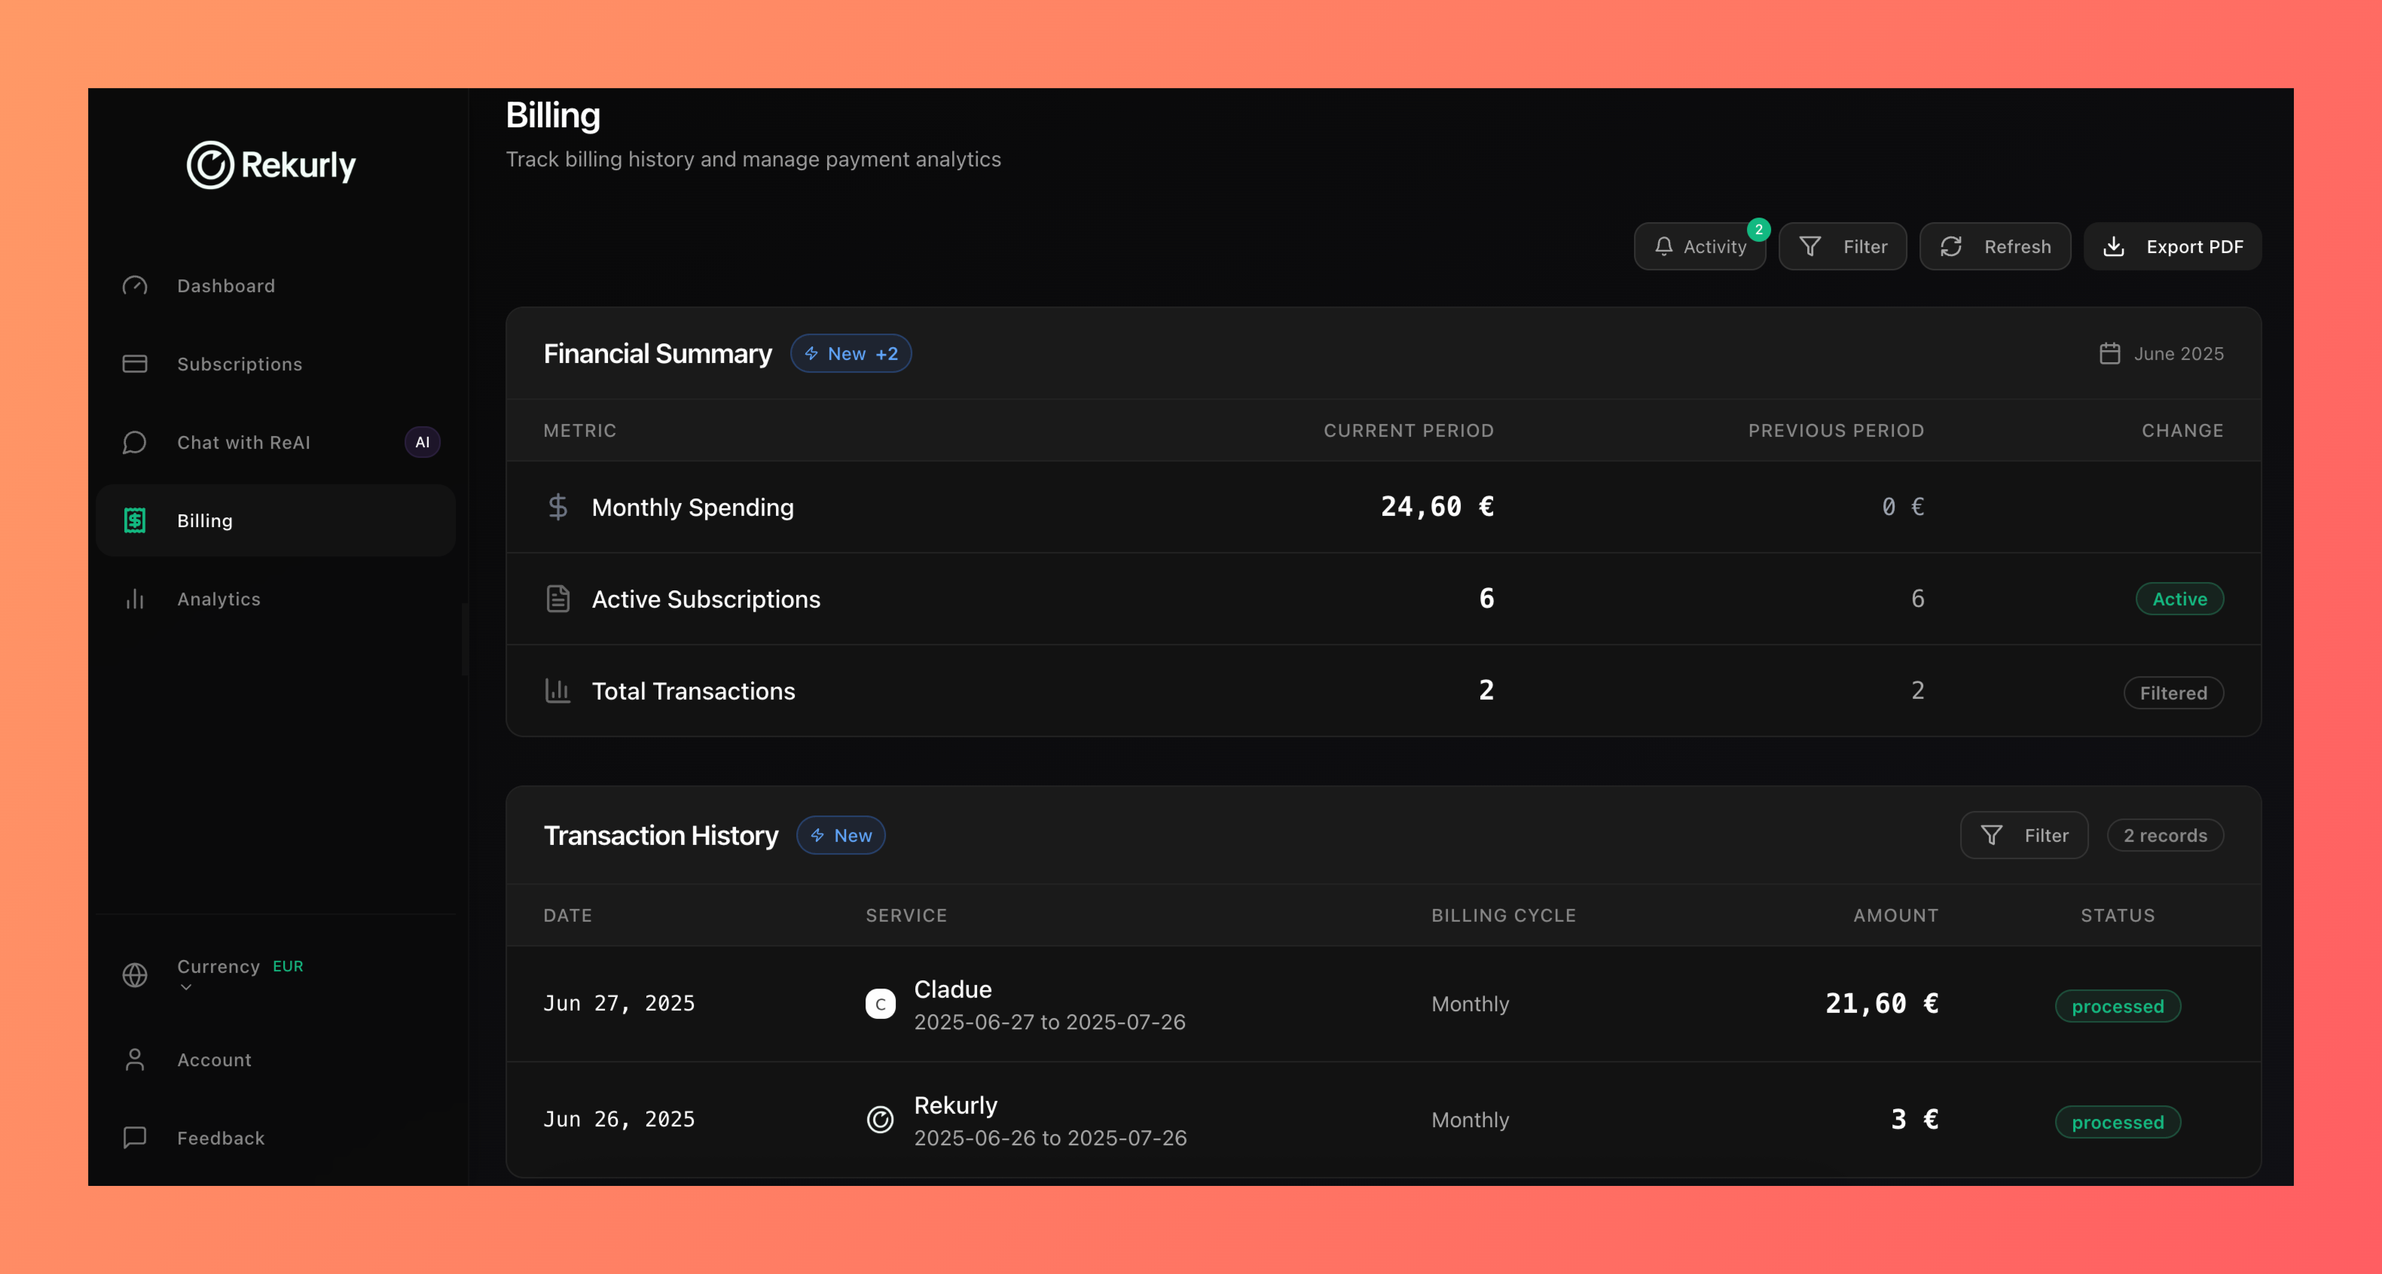Expand the Currency EUR dropdown
Viewport: 2382px width, 1274px height.
point(275,975)
